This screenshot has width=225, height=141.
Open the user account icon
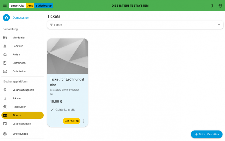pos(220,5)
